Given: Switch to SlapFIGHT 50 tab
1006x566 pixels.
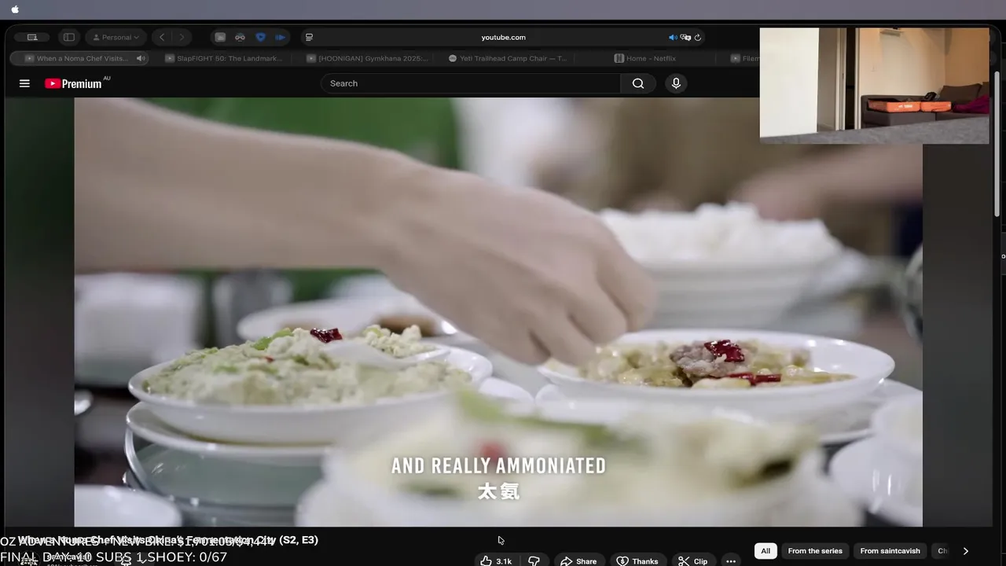Looking at the screenshot, I should pos(223,58).
